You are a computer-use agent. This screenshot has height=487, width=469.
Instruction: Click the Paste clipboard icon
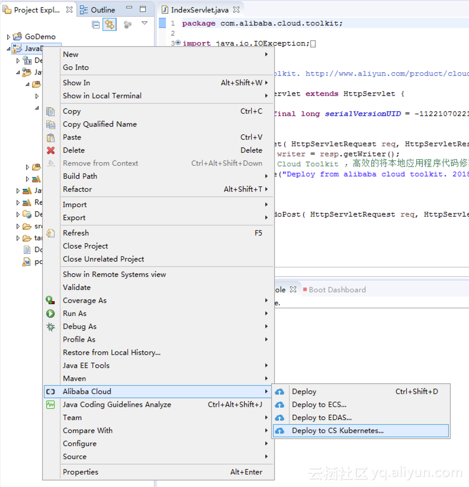coord(51,137)
